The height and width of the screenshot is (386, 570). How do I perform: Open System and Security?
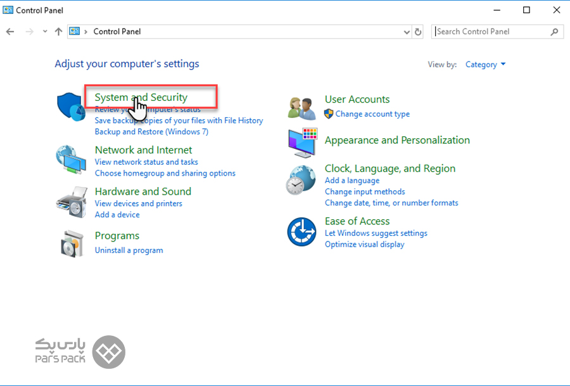click(141, 97)
